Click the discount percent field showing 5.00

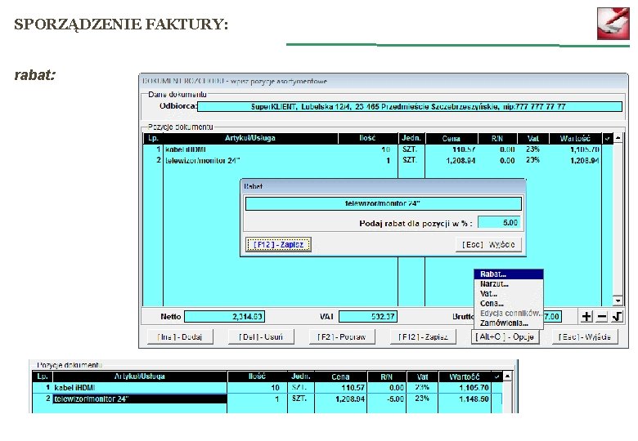(x=499, y=222)
